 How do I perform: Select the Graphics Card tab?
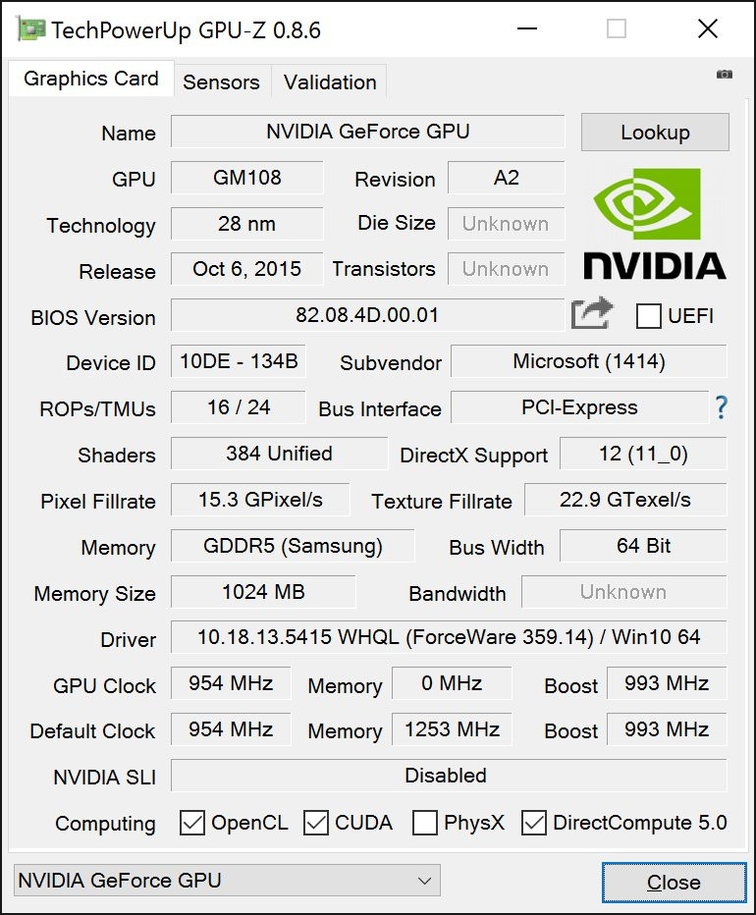91,79
